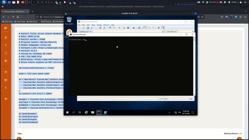
Task: Open the Kali Docs bookmark
Action: pyautogui.click(x=32, y=21)
